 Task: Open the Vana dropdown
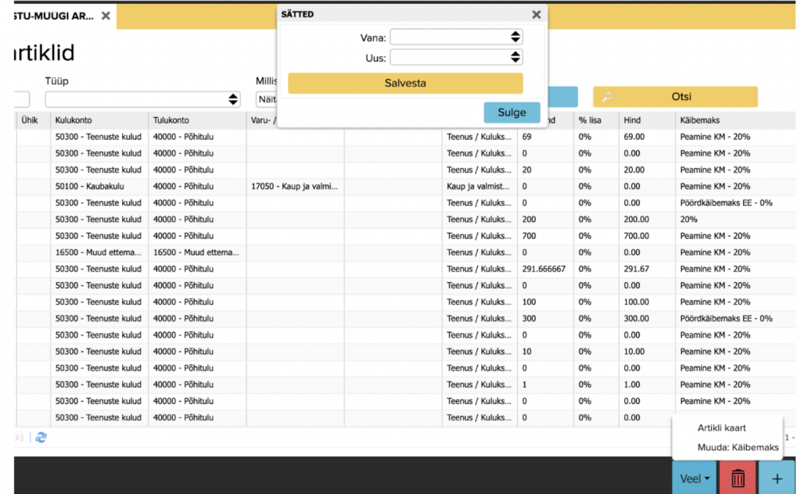pos(456,37)
